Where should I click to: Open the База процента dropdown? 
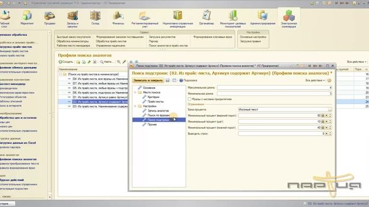pos(330,109)
